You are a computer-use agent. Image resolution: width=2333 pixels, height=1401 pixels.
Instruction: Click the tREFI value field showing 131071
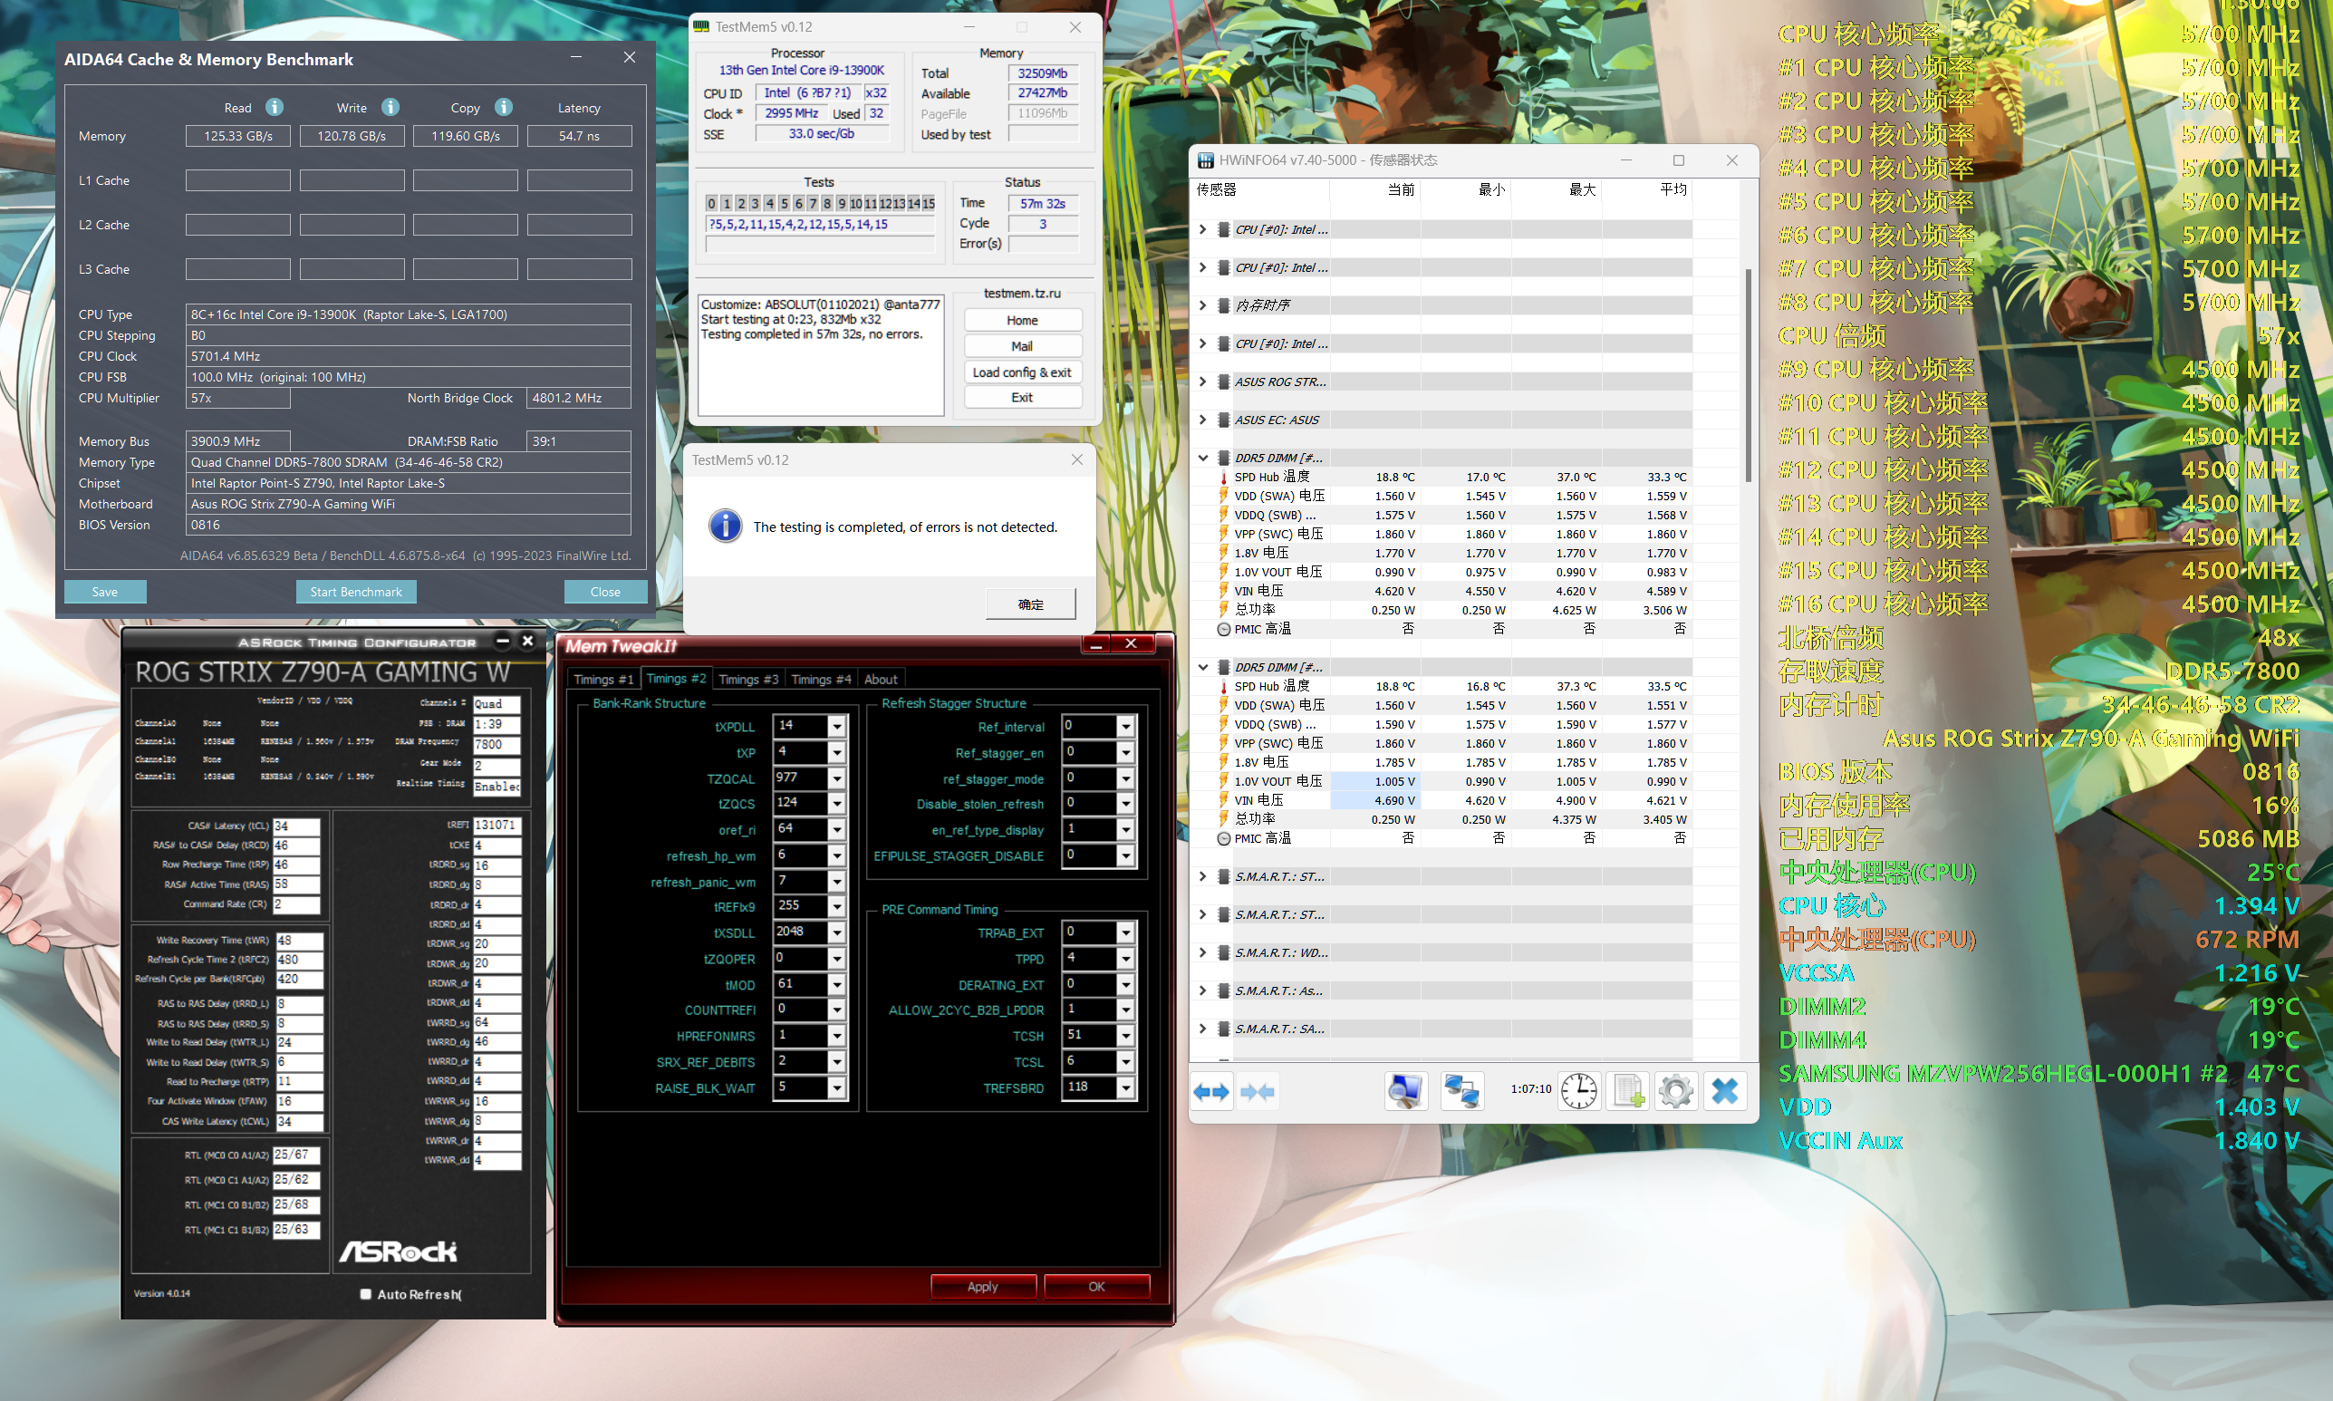[x=496, y=824]
